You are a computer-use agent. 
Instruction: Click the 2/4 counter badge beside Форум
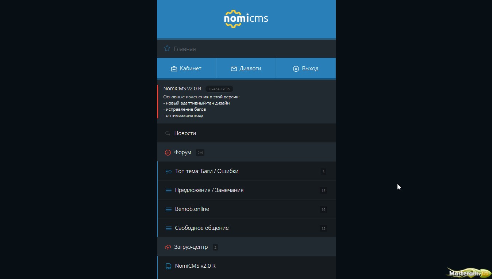pyautogui.click(x=200, y=153)
